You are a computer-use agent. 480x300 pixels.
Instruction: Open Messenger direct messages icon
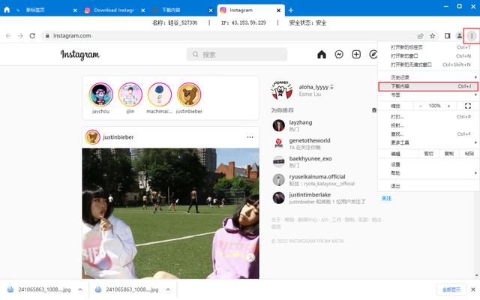339,55
